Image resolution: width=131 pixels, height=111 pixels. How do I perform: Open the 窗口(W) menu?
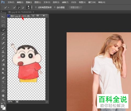(x=92, y=2)
